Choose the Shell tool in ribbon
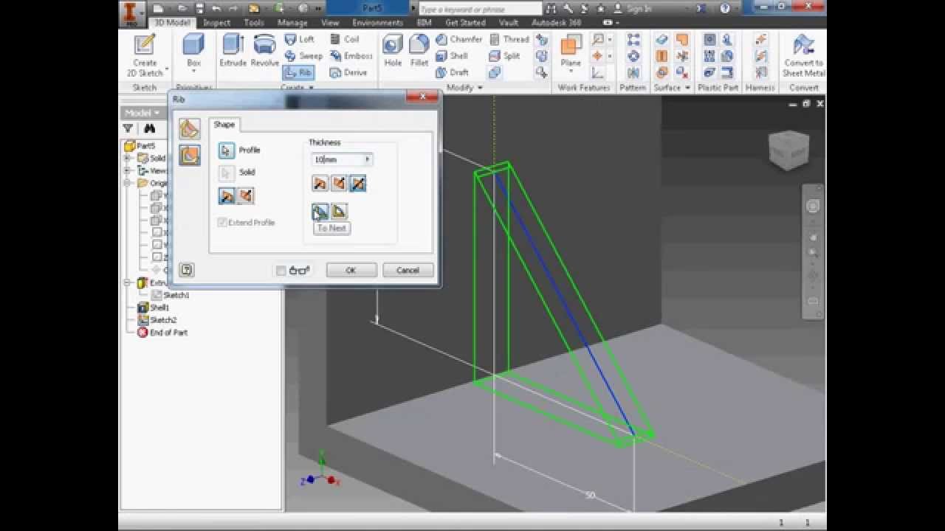The height and width of the screenshot is (531, 945). [x=452, y=56]
